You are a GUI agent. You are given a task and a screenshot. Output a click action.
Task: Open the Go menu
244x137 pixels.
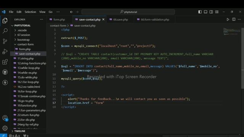(x=50, y=12)
